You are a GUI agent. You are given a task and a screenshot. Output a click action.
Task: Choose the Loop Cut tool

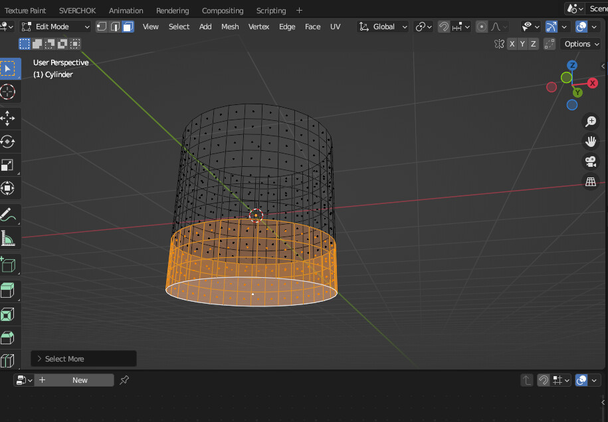[x=10, y=360]
